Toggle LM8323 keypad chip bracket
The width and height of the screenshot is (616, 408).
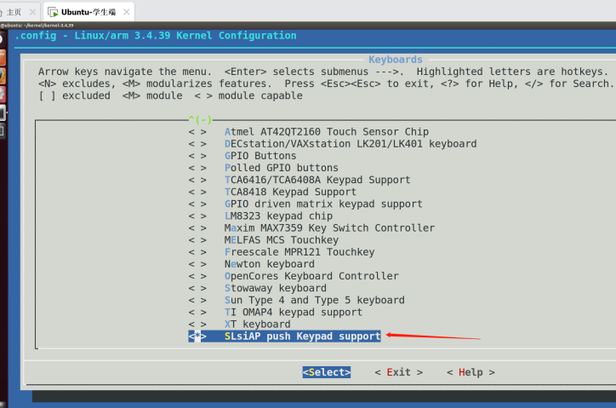coord(197,216)
